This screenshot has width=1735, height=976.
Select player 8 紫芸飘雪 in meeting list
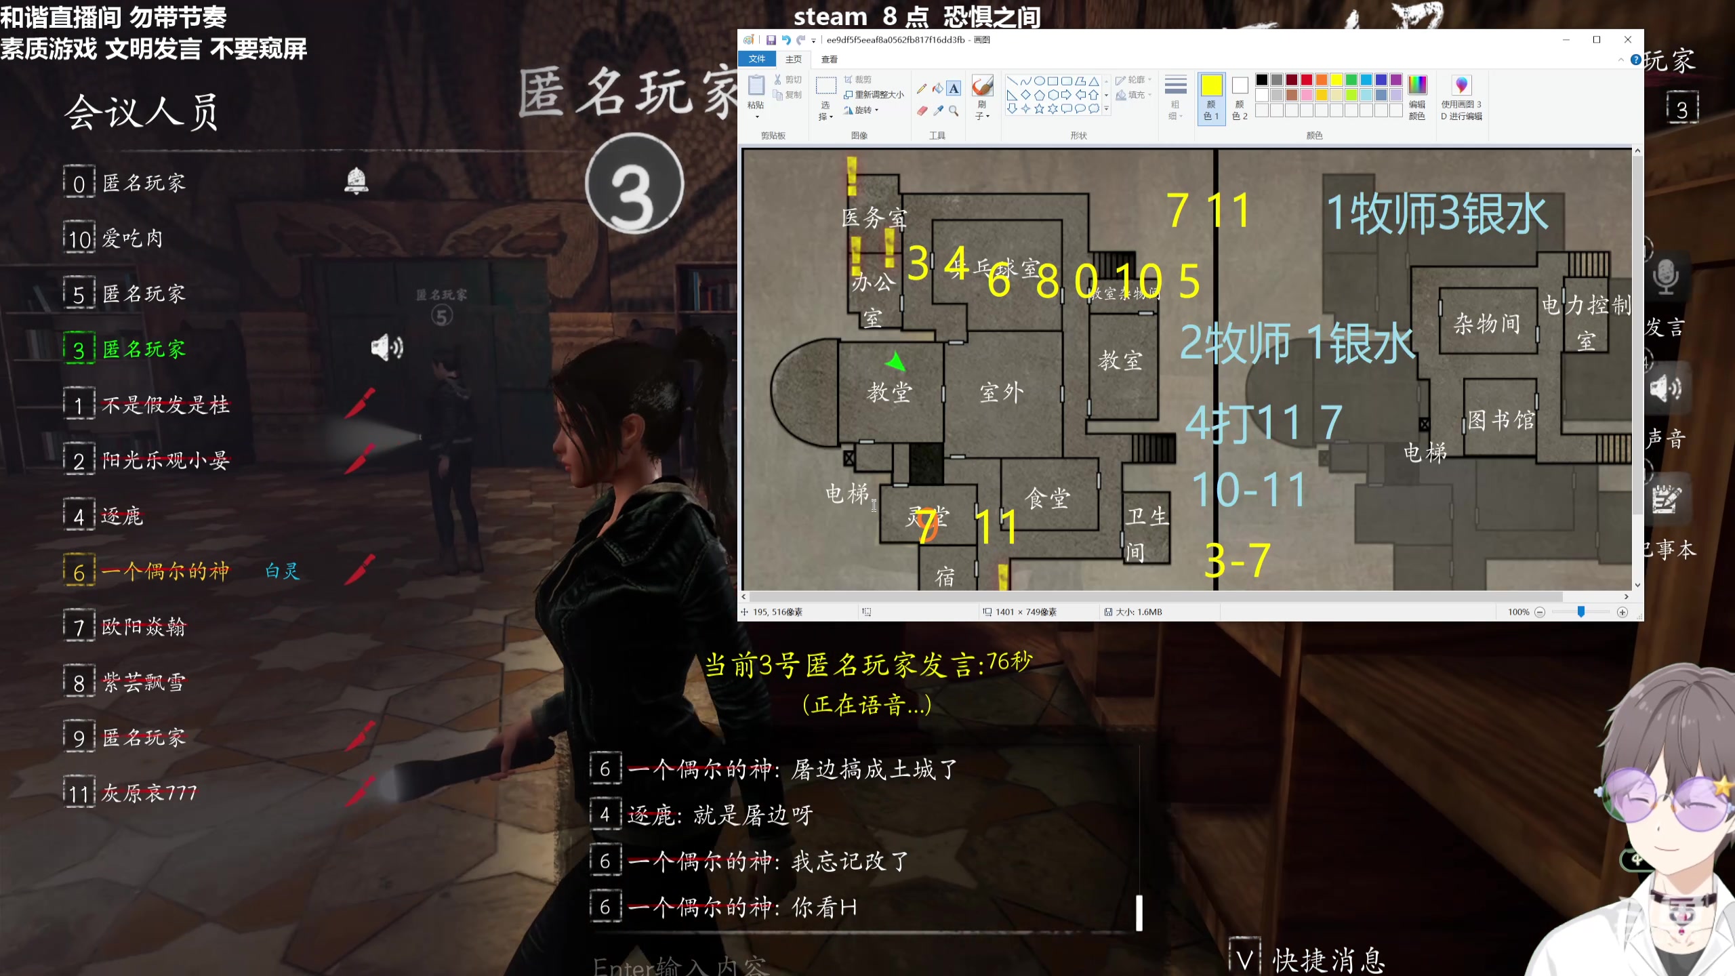click(x=125, y=683)
